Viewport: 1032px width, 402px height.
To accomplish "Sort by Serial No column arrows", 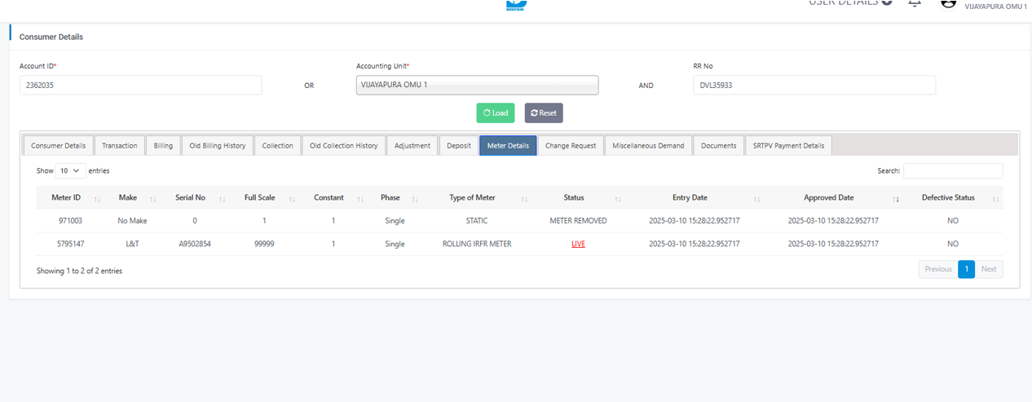I will [x=222, y=199].
